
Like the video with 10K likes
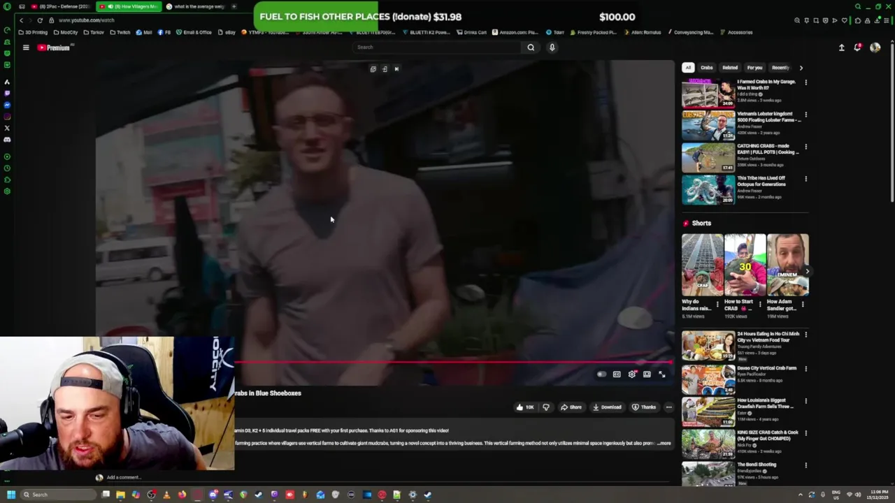pos(525,407)
